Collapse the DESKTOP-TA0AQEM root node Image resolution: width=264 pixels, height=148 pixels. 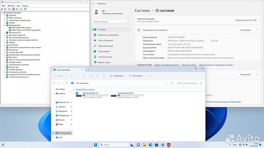[2, 13]
